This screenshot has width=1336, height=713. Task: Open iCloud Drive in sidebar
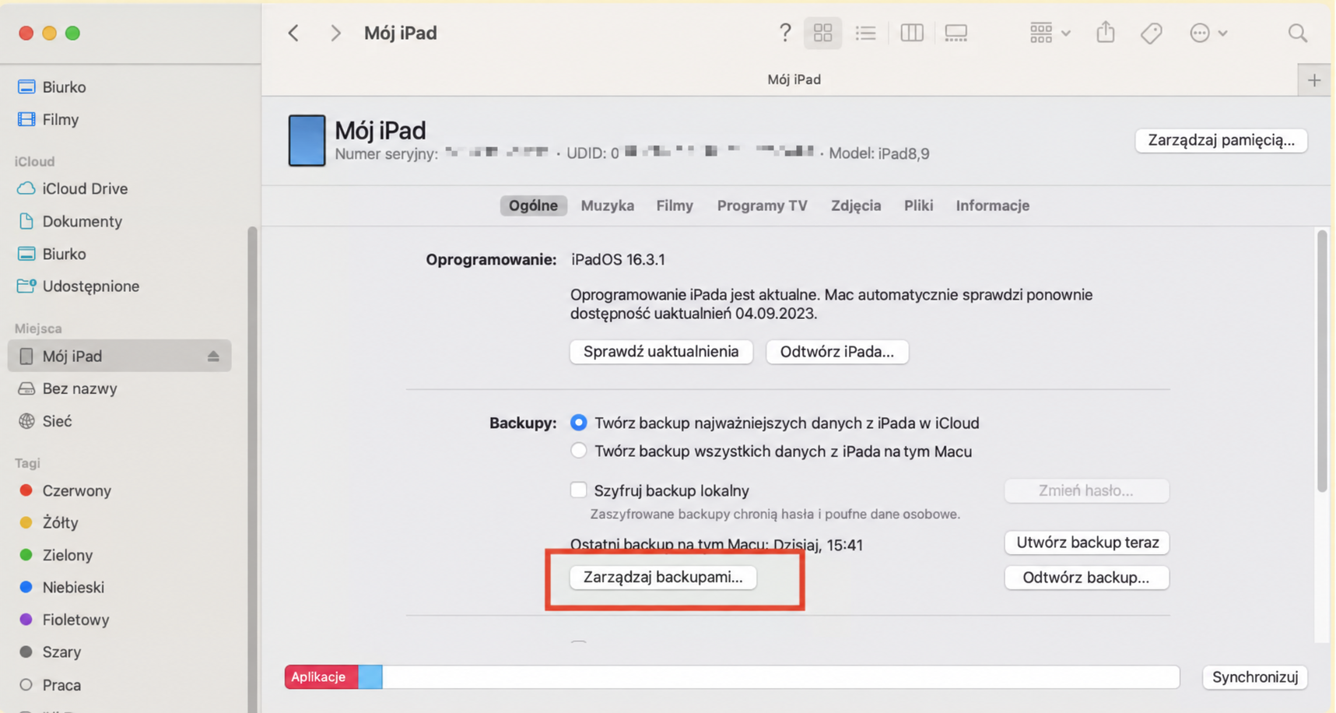(72, 188)
